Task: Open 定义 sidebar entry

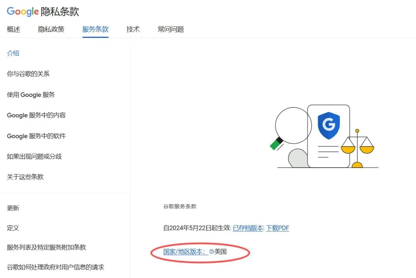Action: (13, 228)
